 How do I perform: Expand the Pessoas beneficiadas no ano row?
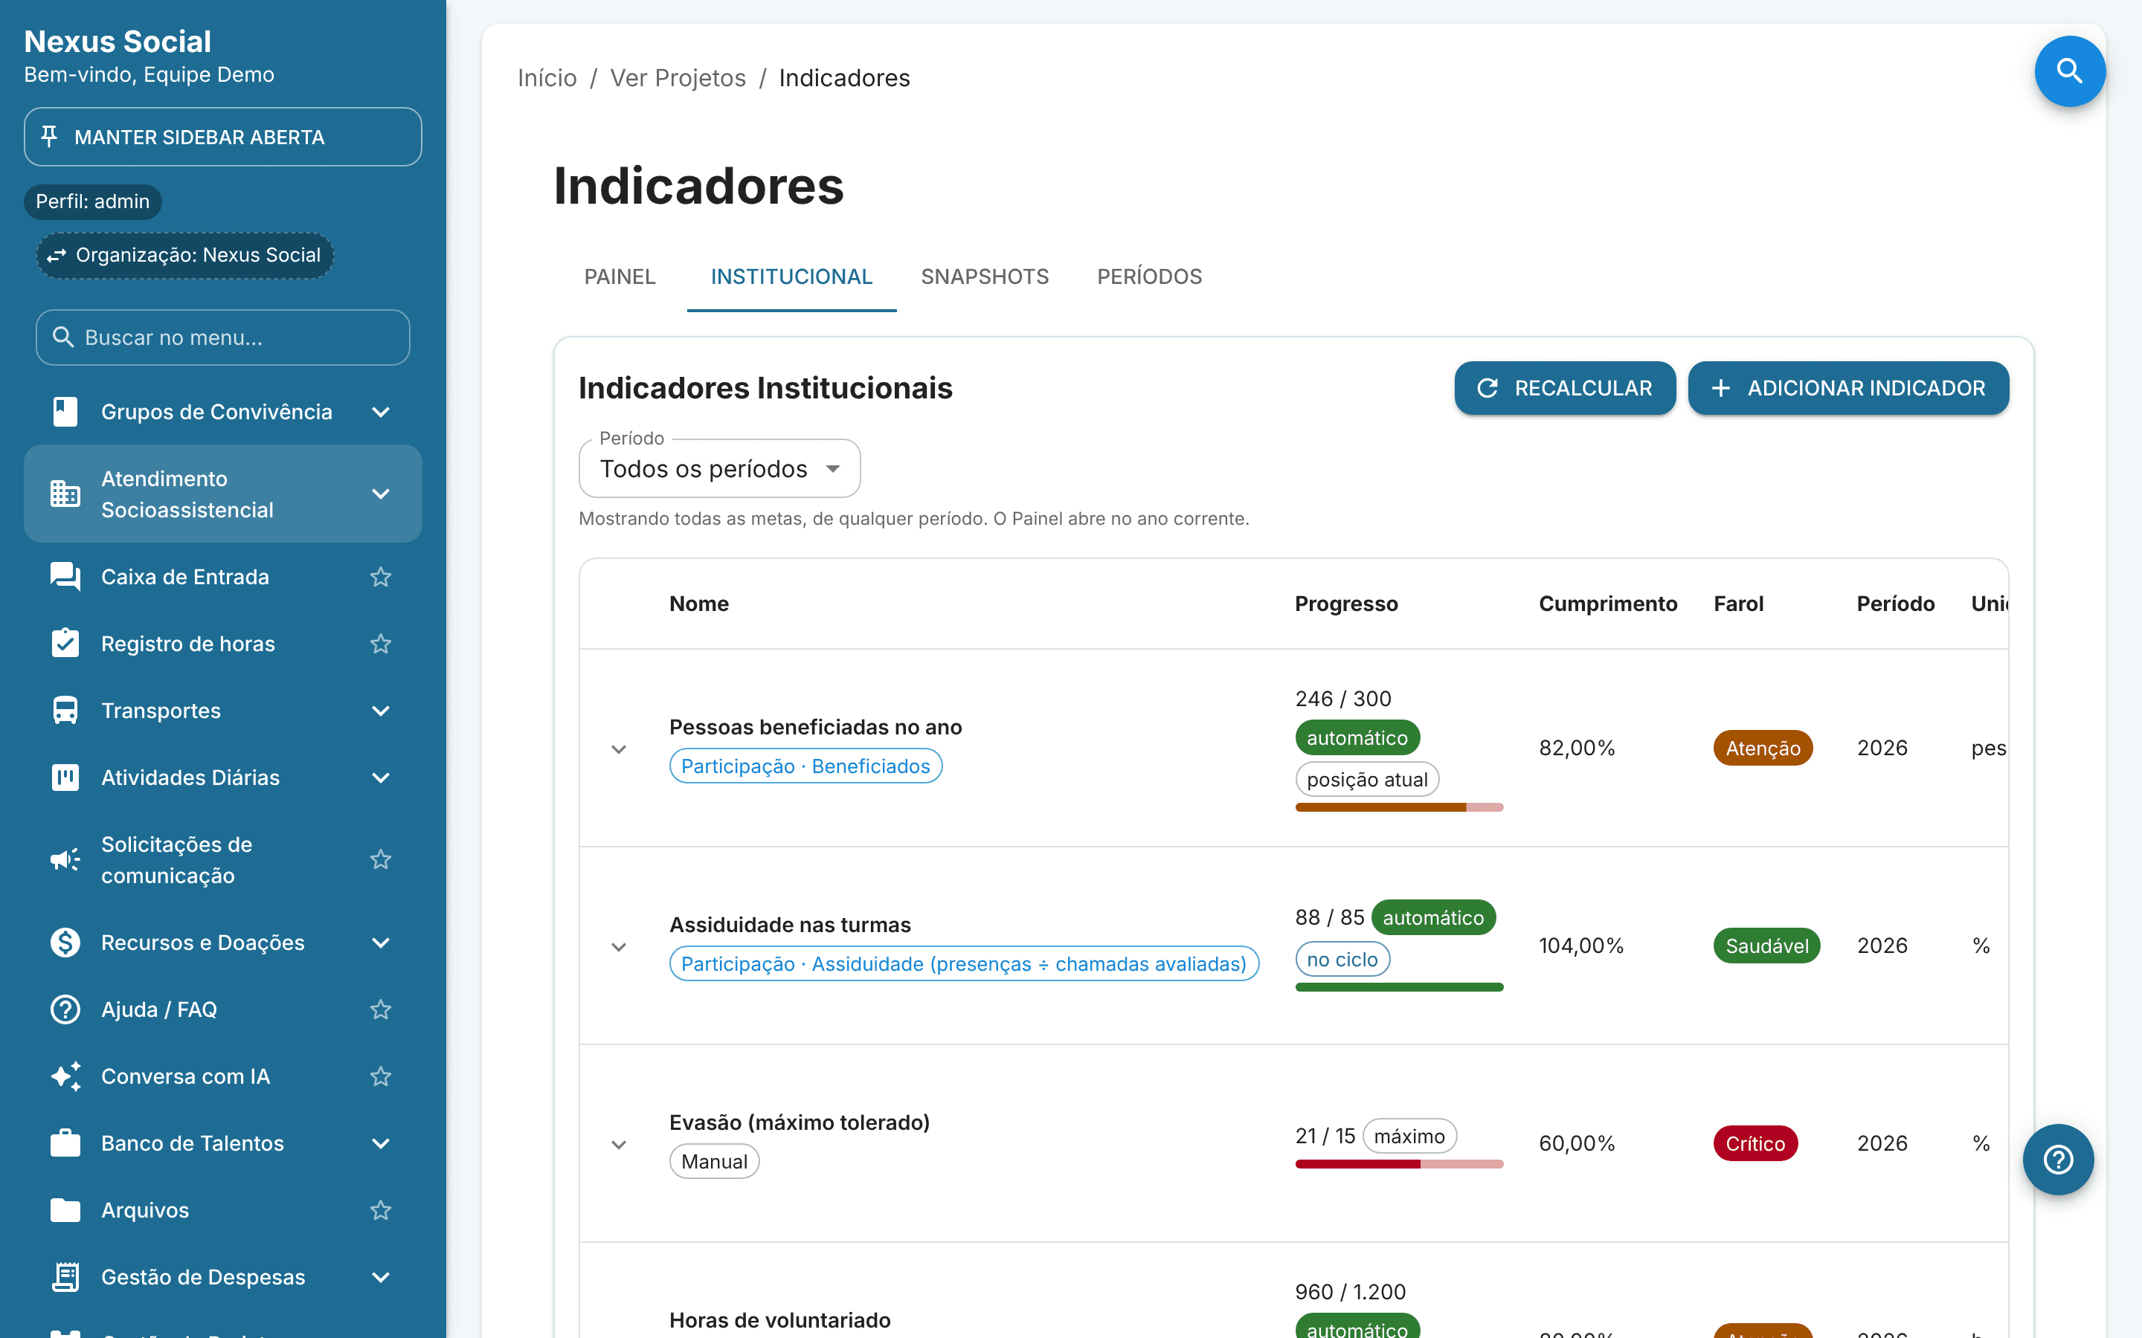coord(619,749)
